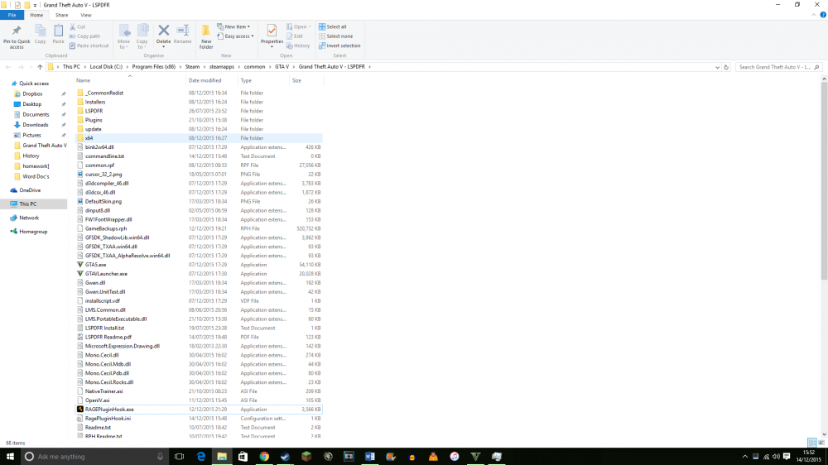Open Microsoft Edge from taskbar
Image resolution: width=828 pixels, height=465 pixels.
click(x=200, y=457)
